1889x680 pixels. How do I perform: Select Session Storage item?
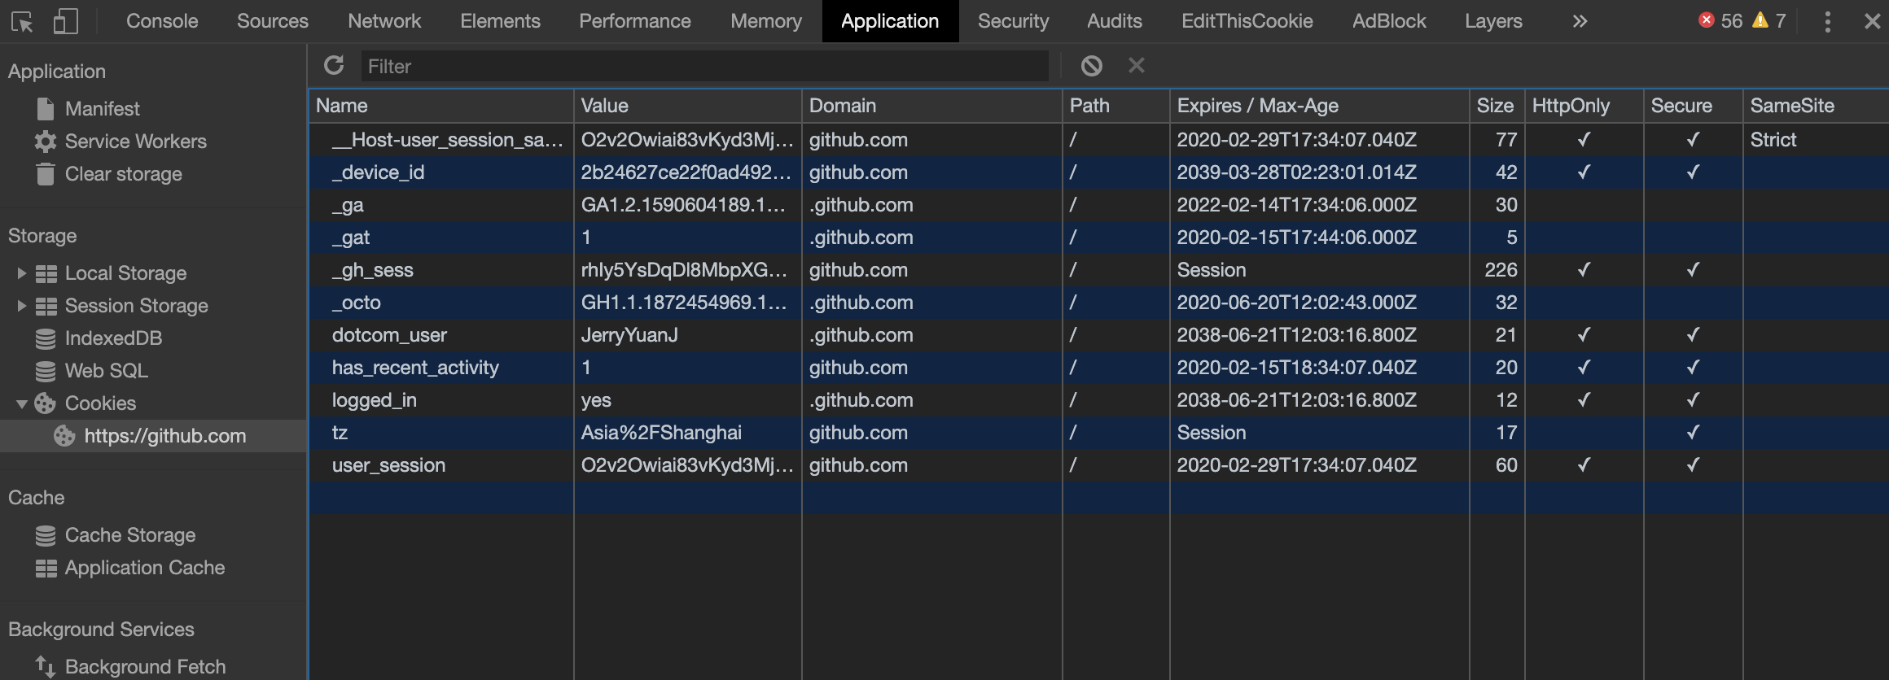coord(136,306)
